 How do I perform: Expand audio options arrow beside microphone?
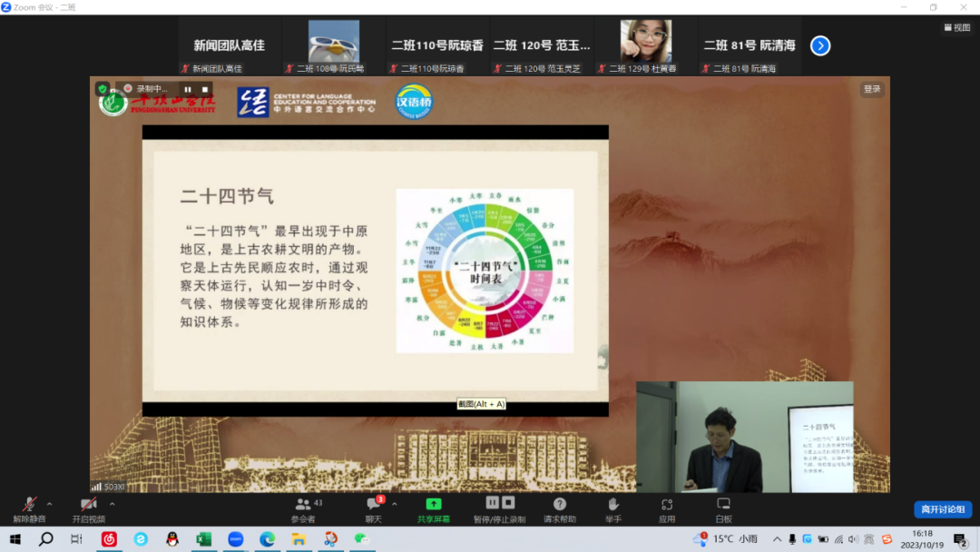point(49,504)
